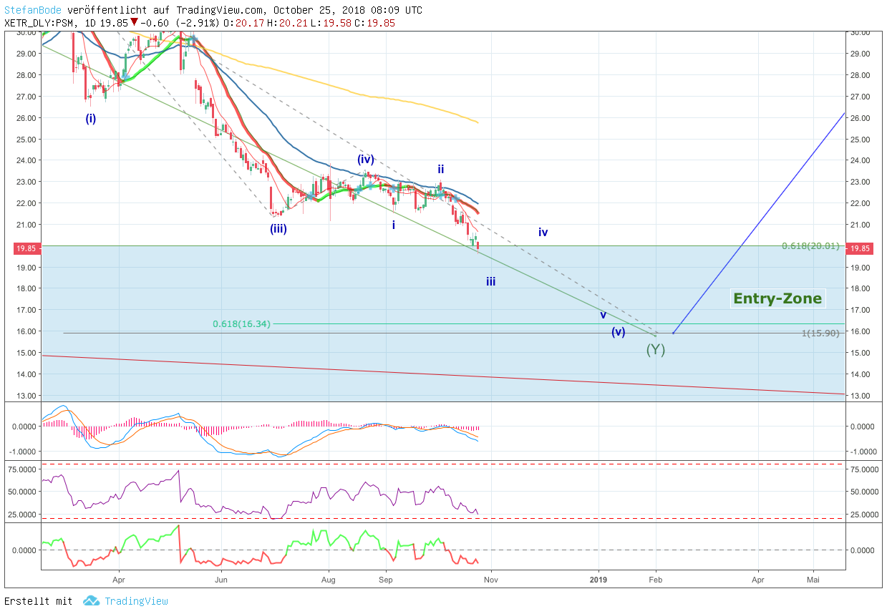Click the TradingView cloud logo icon

pos(91,601)
